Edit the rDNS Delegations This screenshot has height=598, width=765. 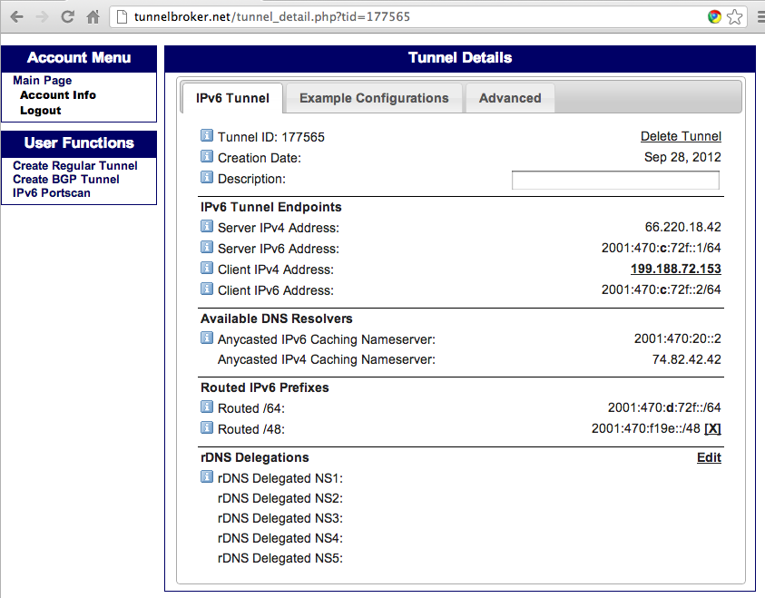pos(709,457)
